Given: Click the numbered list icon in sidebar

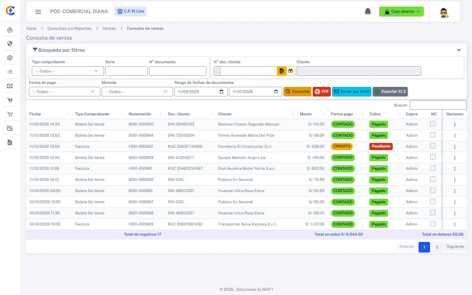Looking at the screenshot, I should (10, 72).
